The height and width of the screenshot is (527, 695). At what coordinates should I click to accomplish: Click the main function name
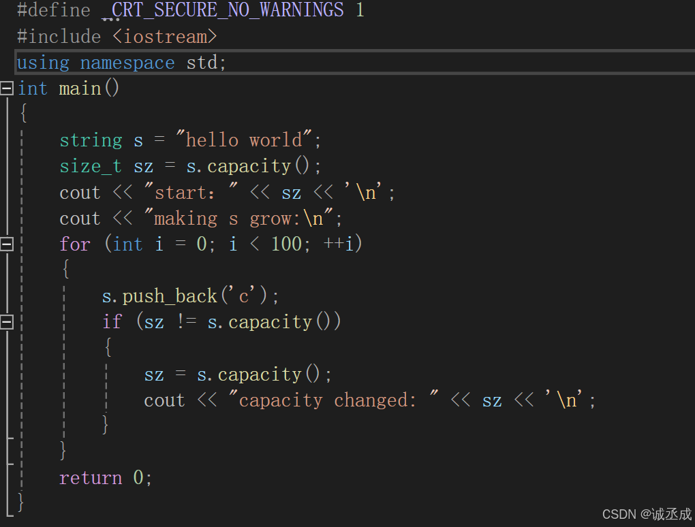point(80,89)
